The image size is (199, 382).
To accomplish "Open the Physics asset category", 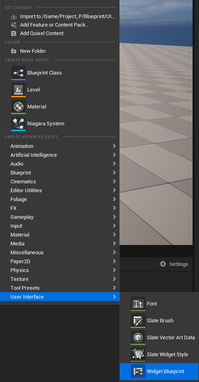I will tap(60, 270).
